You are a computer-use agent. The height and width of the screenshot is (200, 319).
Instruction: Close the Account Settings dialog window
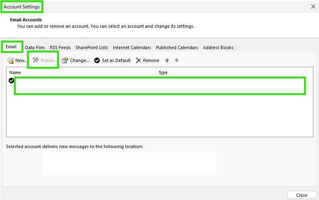tap(313, 6)
